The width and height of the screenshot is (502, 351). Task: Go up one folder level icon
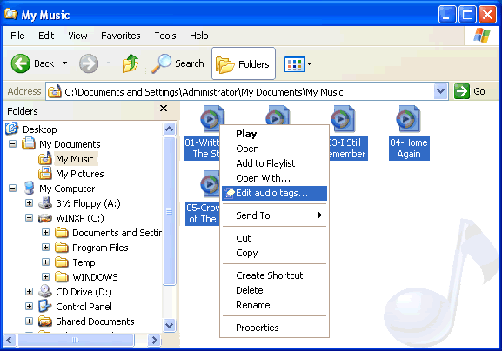pyautogui.click(x=131, y=63)
